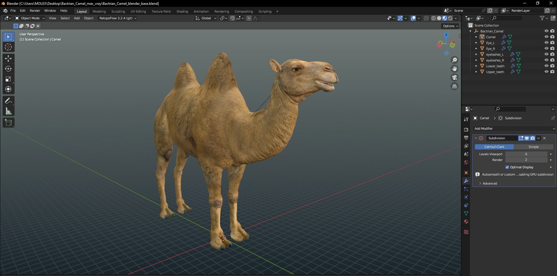Toggle Subdivision modifier render display
557x276 pixels.
pos(533,138)
